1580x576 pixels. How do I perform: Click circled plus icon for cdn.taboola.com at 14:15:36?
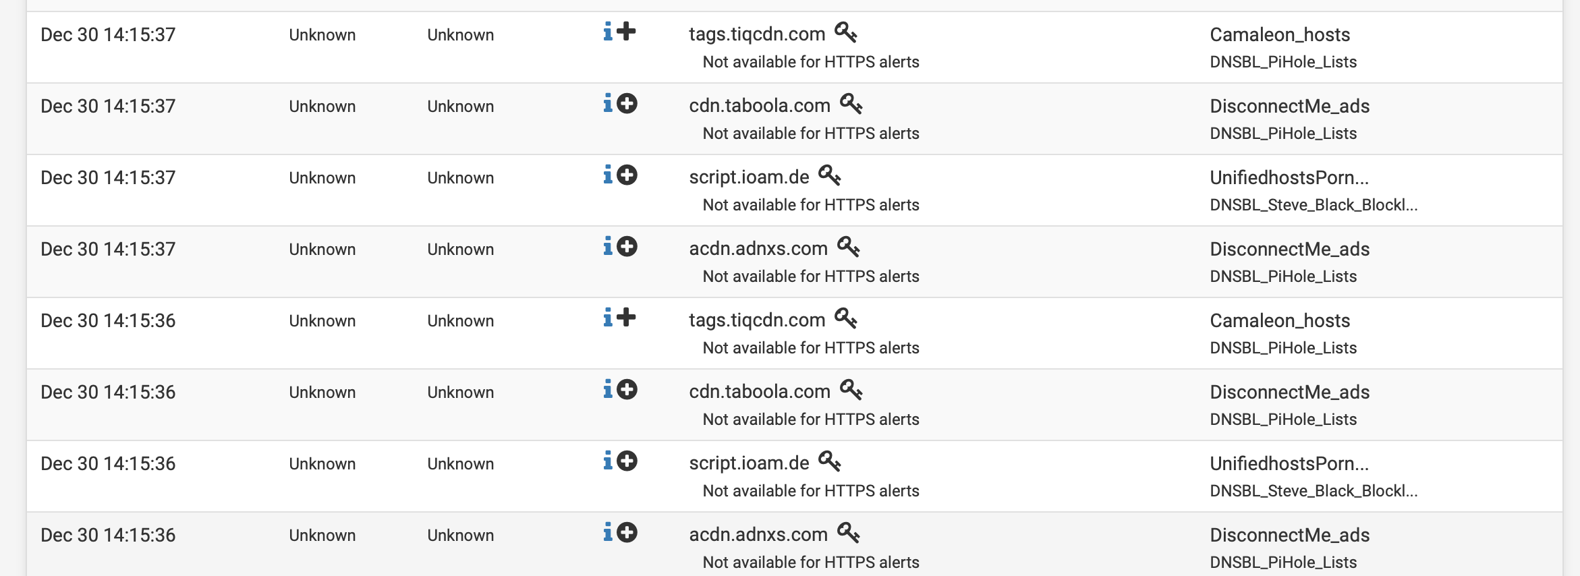tap(627, 389)
